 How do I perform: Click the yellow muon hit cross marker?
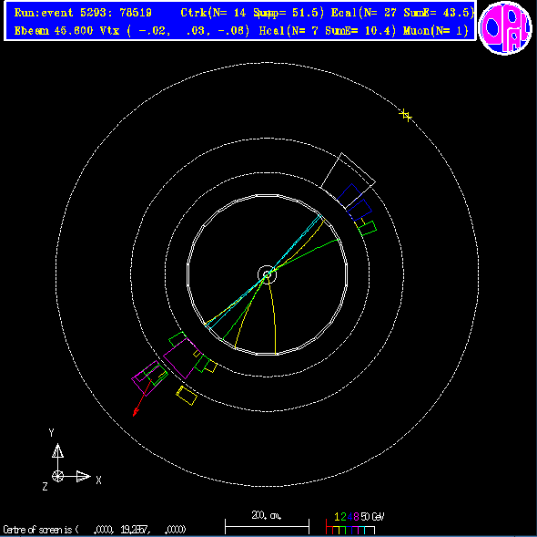[406, 115]
